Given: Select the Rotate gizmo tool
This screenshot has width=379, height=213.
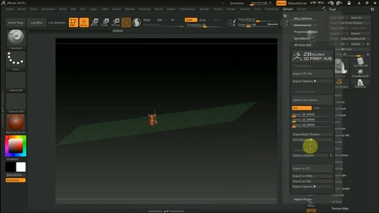Looking at the screenshot, I should (x=115, y=22).
